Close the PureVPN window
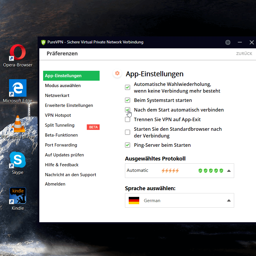 [252, 42]
